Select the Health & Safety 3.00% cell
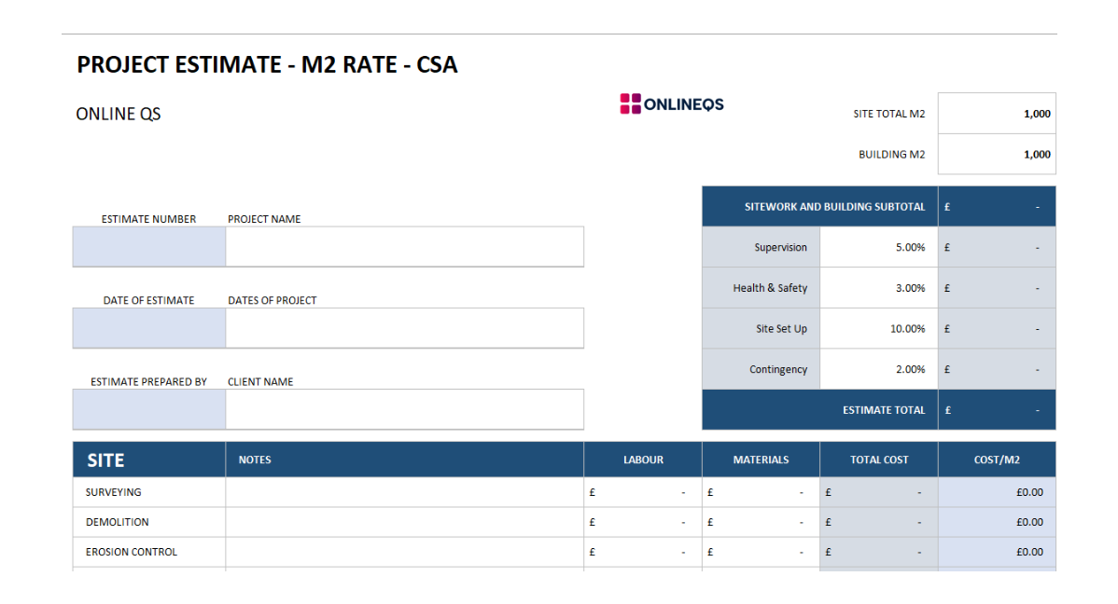Screen dimensions: 1118x604 click(878, 288)
